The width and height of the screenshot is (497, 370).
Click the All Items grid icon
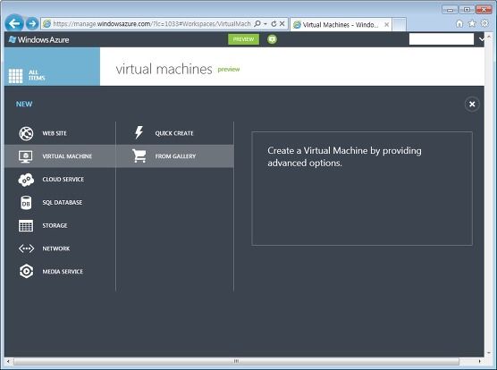click(15, 76)
